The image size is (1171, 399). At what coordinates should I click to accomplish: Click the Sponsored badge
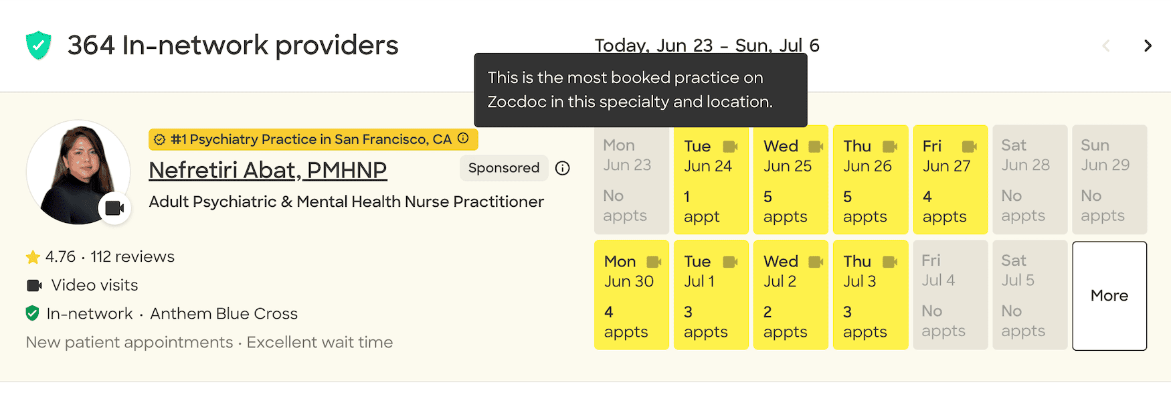[x=503, y=168]
